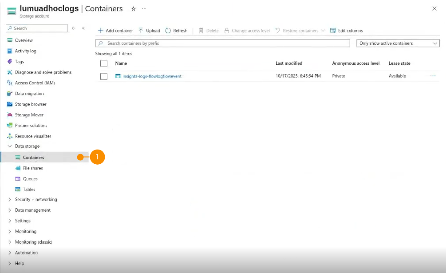
Task: Open Access Control (IAM) in sidebar
Action: point(35,83)
